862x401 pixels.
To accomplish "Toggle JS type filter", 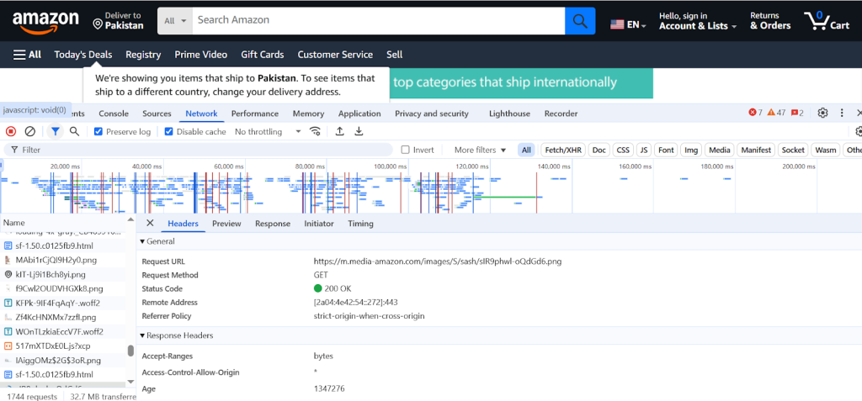I will tap(644, 150).
